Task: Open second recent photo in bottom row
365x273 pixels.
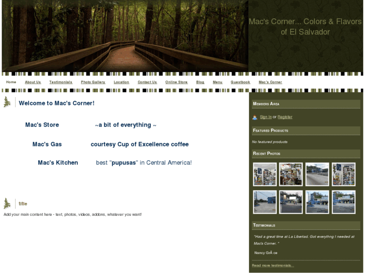Action: 291,202
